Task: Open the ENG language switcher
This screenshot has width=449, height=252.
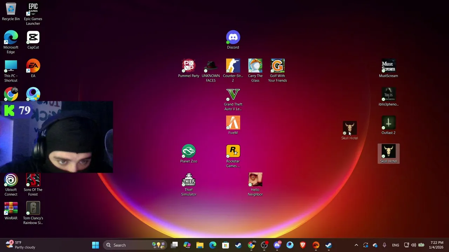Action: [x=396, y=245]
